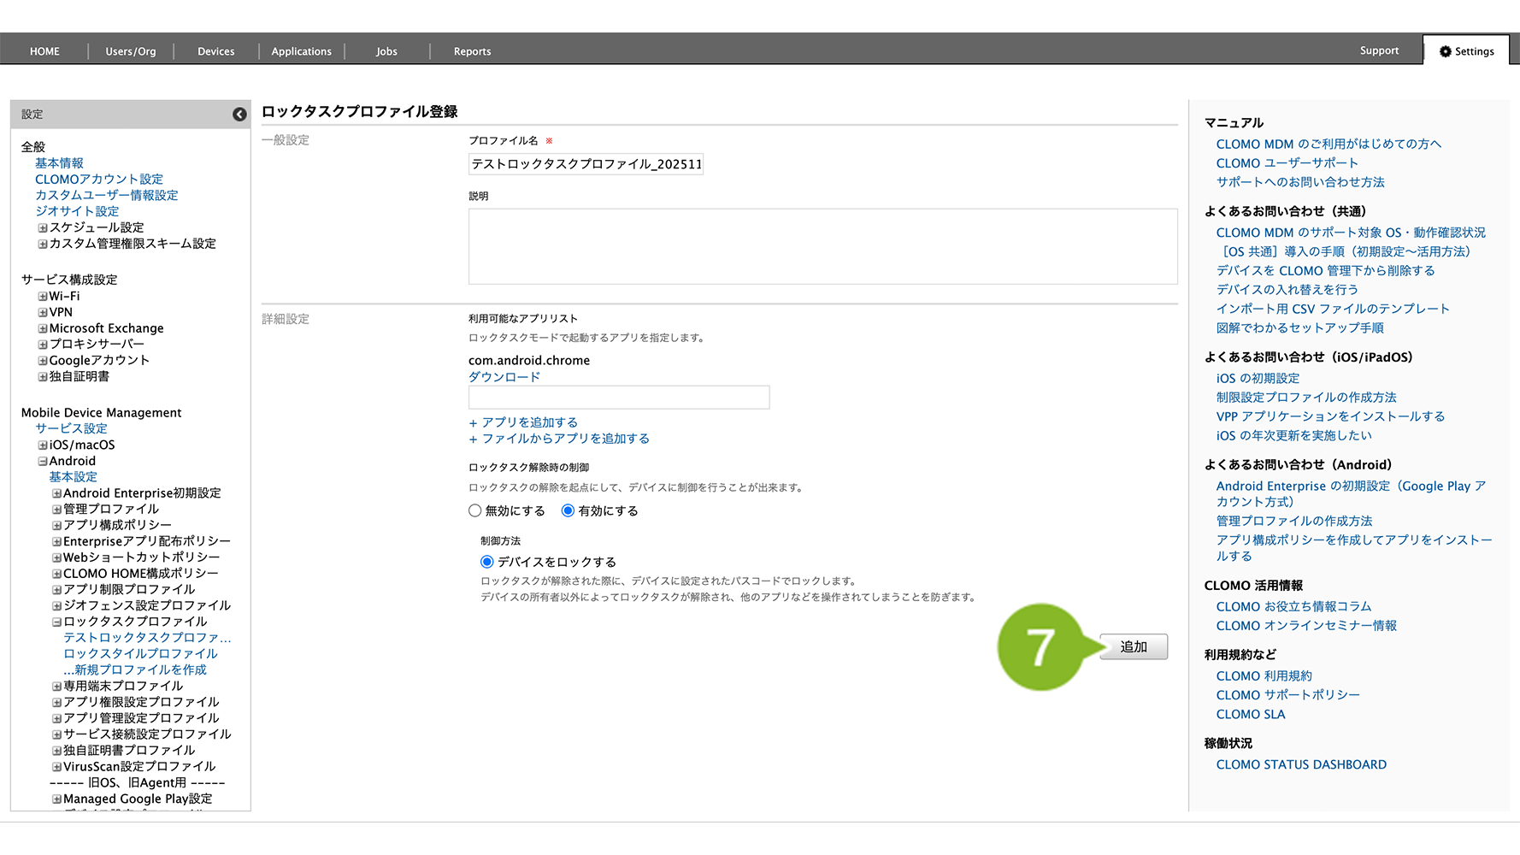Open the Applications menu tab
This screenshot has height=855, width=1520.
[301, 51]
